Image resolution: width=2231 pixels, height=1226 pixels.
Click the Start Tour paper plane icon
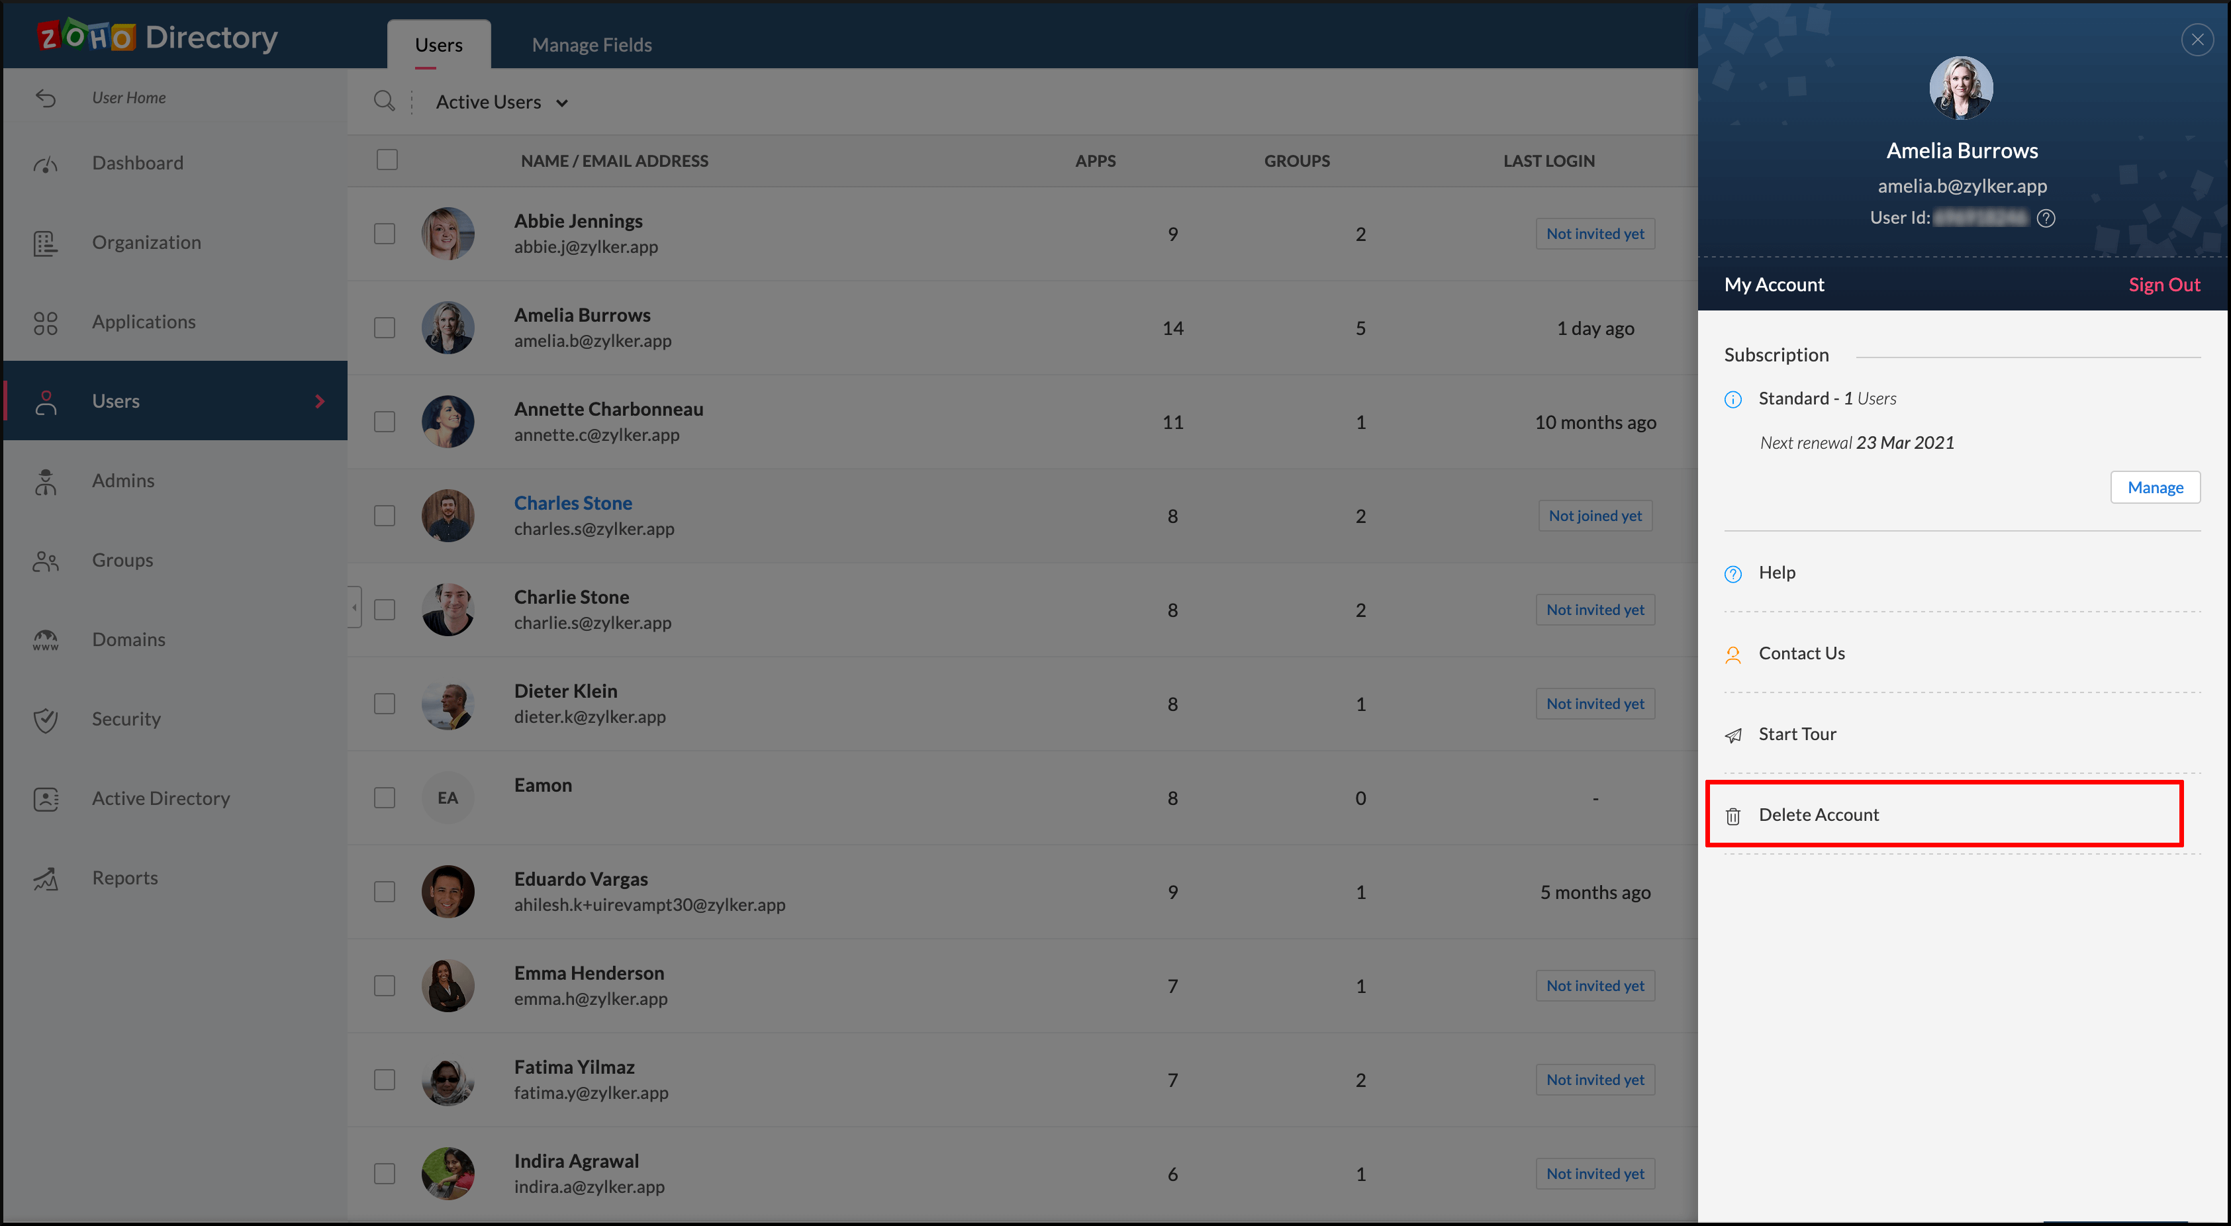(x=1733, y=735)
